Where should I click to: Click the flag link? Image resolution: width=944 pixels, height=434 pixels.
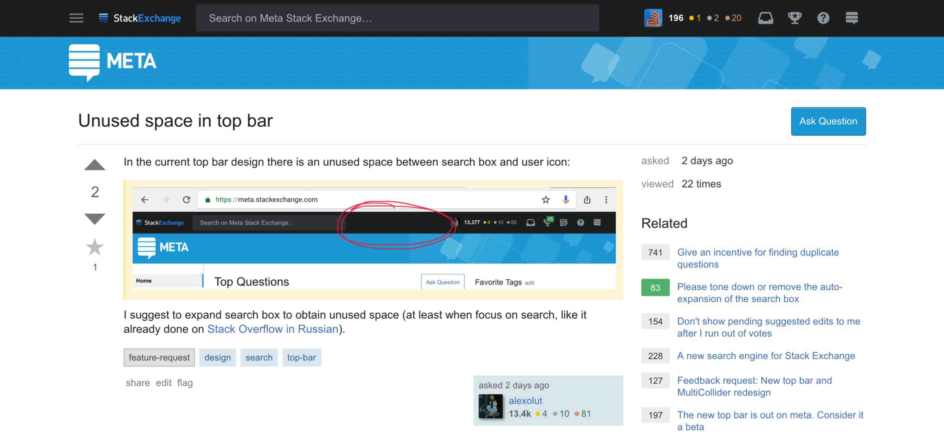(x=185, y=383)
